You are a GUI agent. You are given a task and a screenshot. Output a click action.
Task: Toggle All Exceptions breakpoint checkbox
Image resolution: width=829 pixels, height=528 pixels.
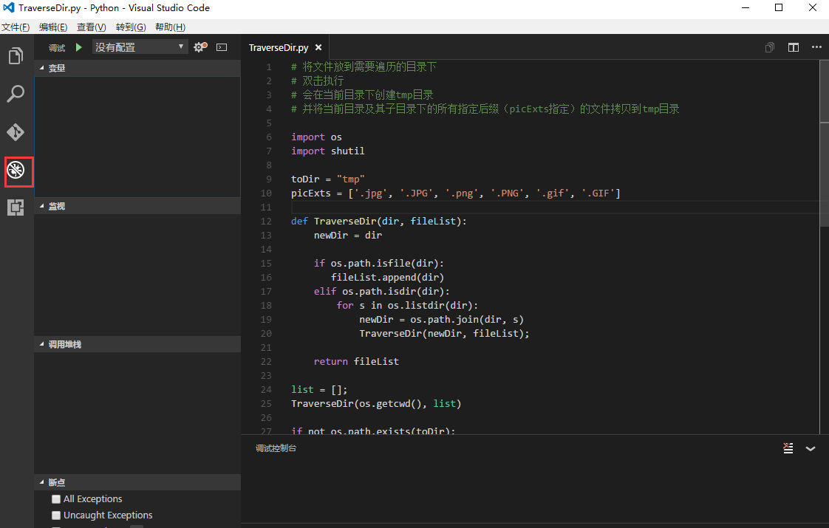[x=56, y=499]
